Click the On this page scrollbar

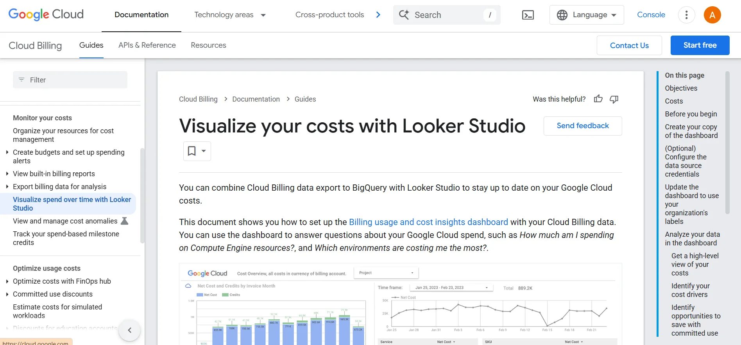click(727, 143)
